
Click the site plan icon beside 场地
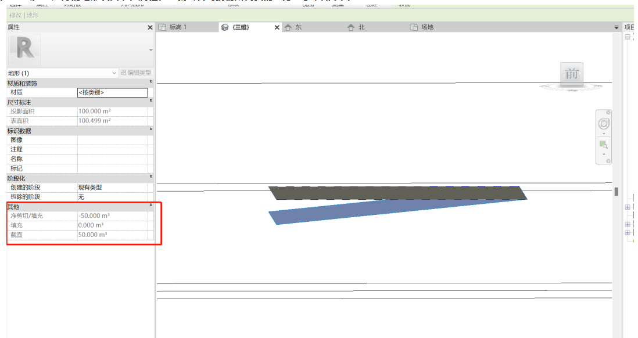[x=414, y=27]
